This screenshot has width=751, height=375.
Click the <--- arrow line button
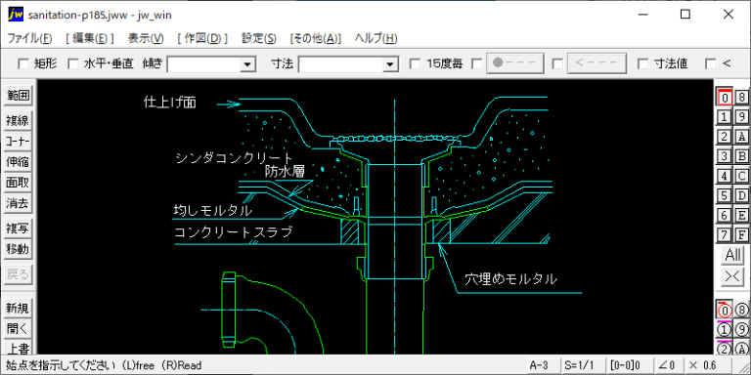(x=596, y=63)
